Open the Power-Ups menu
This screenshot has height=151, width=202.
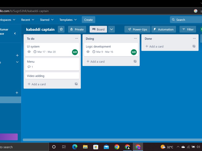point(137,29)
